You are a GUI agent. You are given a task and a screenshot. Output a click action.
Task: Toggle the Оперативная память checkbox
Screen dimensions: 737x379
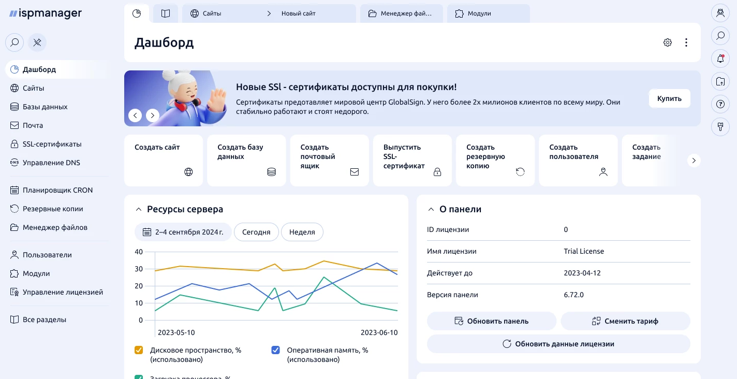point(276,350)
